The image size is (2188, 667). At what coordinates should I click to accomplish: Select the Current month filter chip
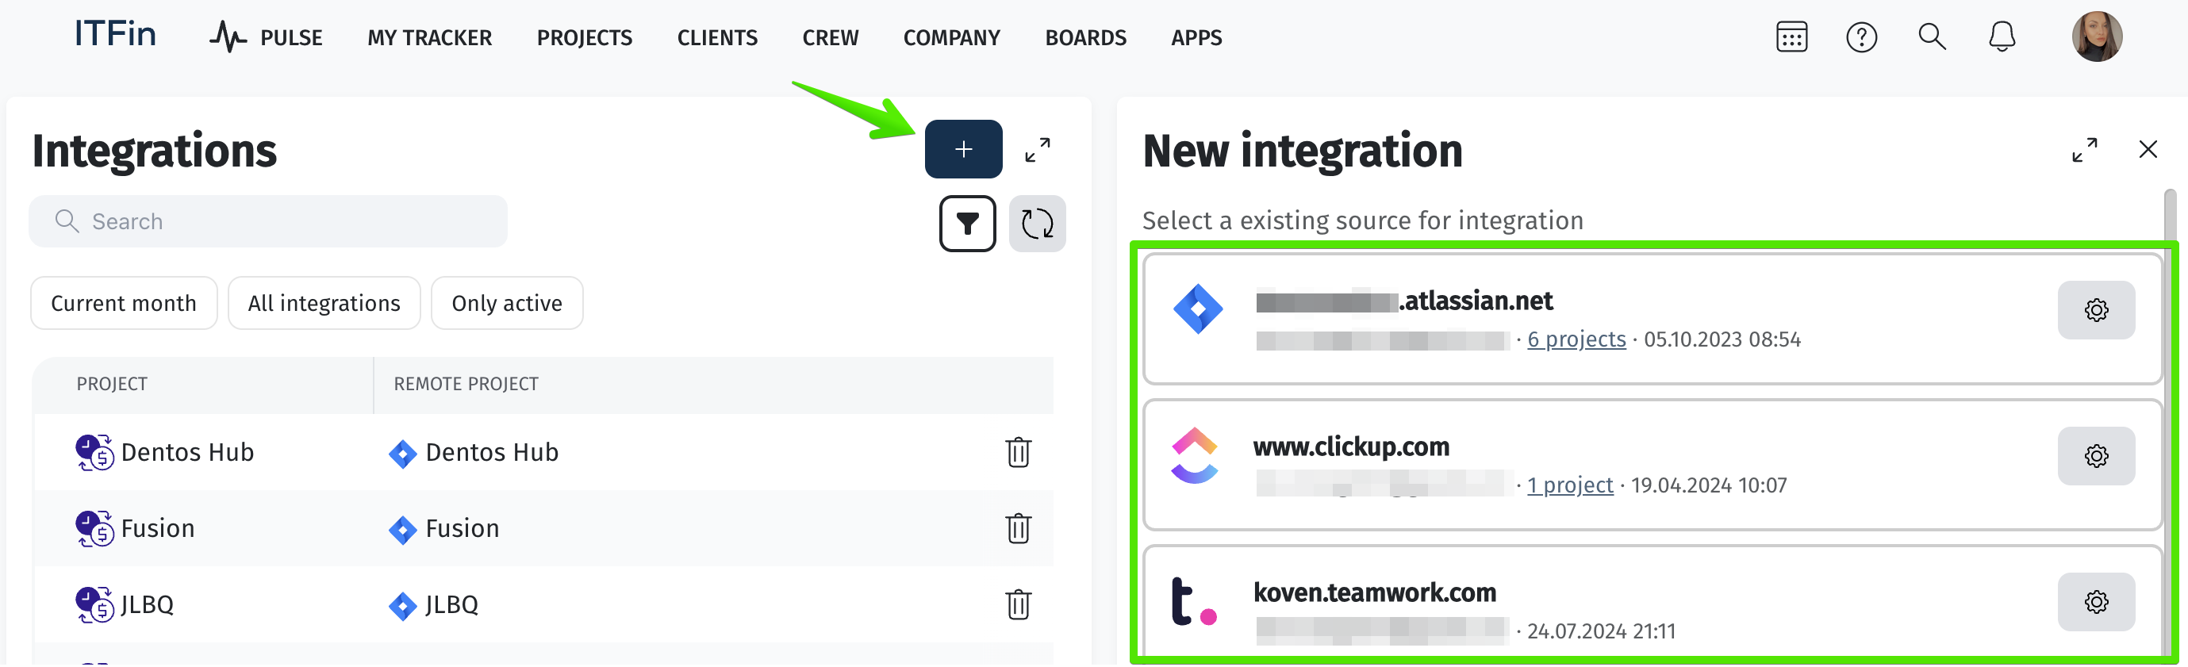[124, 303]
